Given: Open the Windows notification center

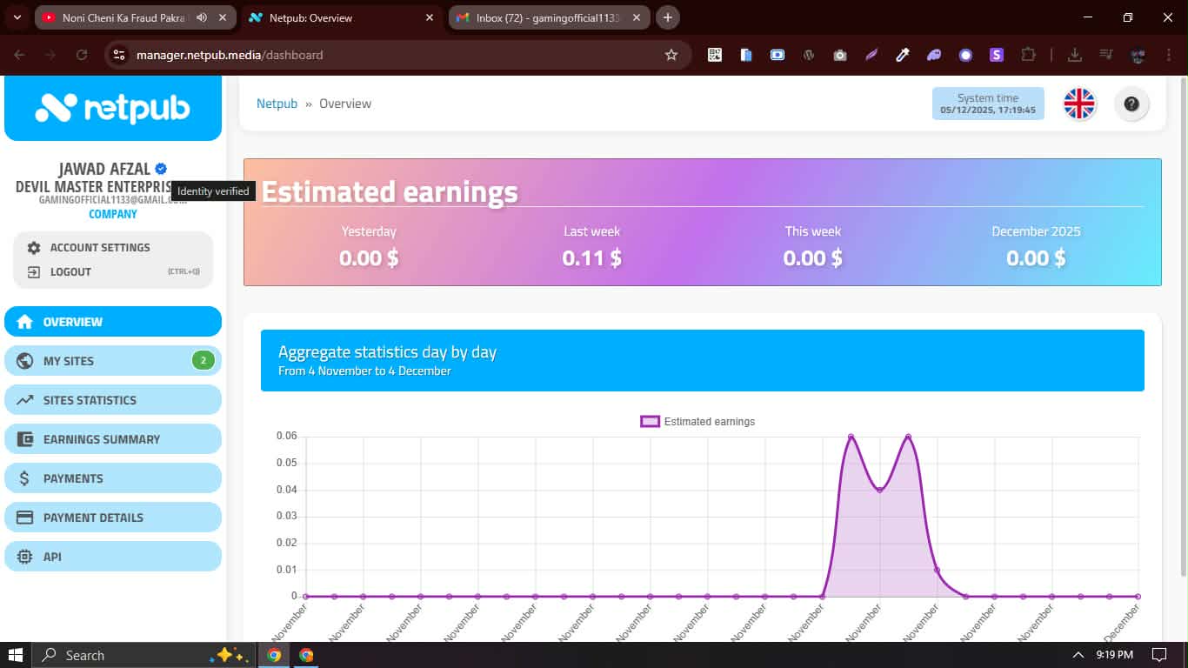Looking at the screenshot, I should point(1158,655).
